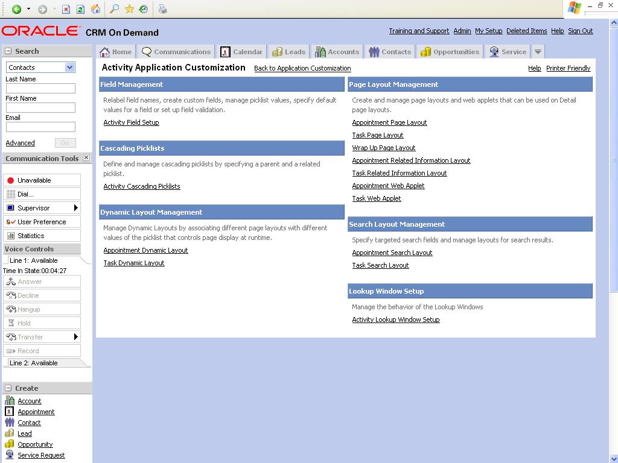Click the Hold call button
The height and width of the screenshot is (463, 618).
42,323
